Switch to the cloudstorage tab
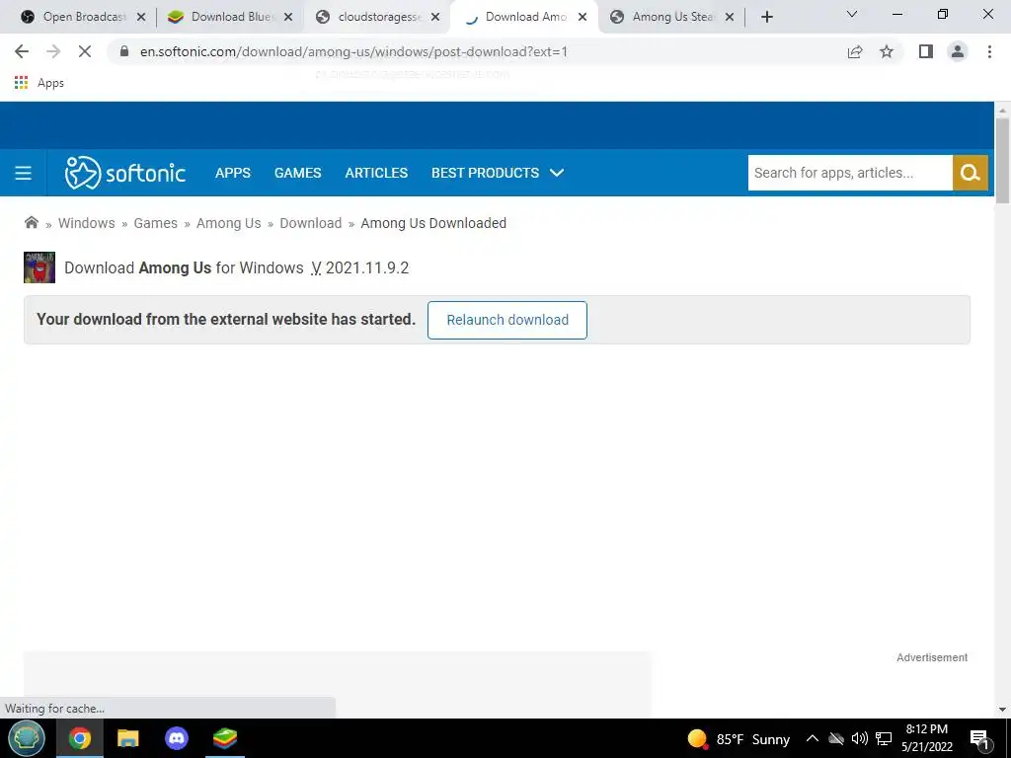The width and height of the screenshot is (1011, 758). click(369, 17)
